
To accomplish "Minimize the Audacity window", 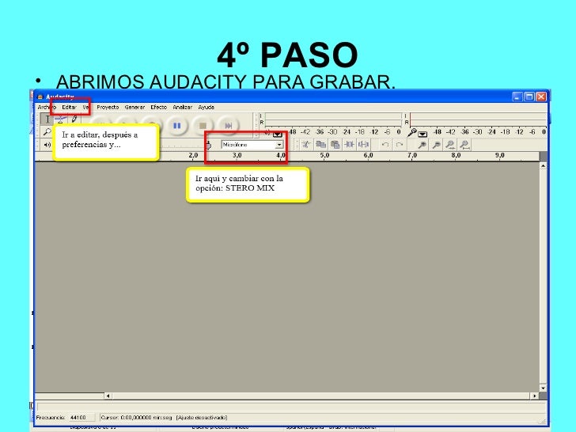I will pyautogui.click(x=517, y=97).
